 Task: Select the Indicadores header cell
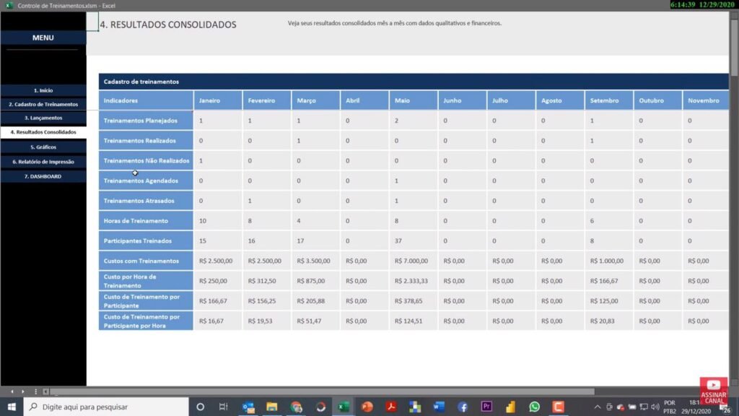pyautogui.click(x=146, y=100)
